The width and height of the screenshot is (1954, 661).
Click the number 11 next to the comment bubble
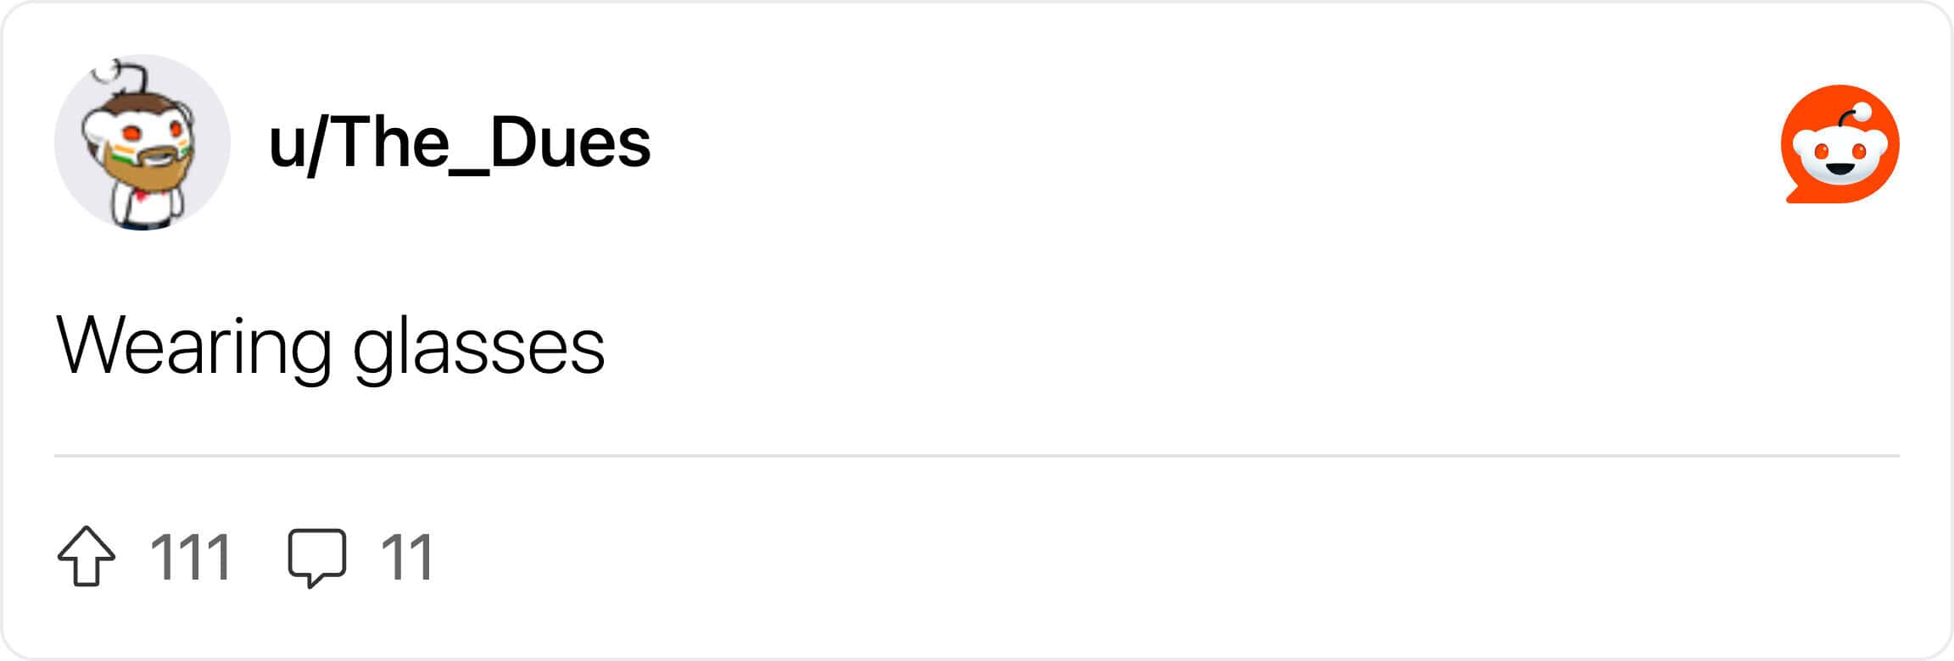pyautogui.click(x=407, y=557)
